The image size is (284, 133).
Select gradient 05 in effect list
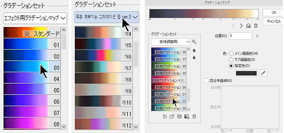point(32,89)
